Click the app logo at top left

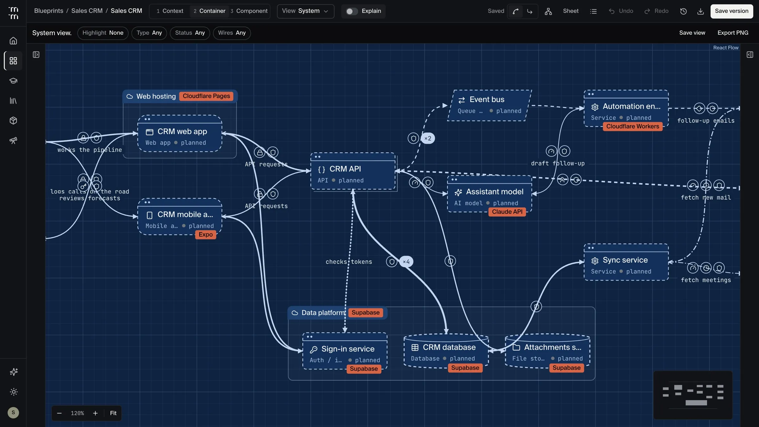click(13, 13)
